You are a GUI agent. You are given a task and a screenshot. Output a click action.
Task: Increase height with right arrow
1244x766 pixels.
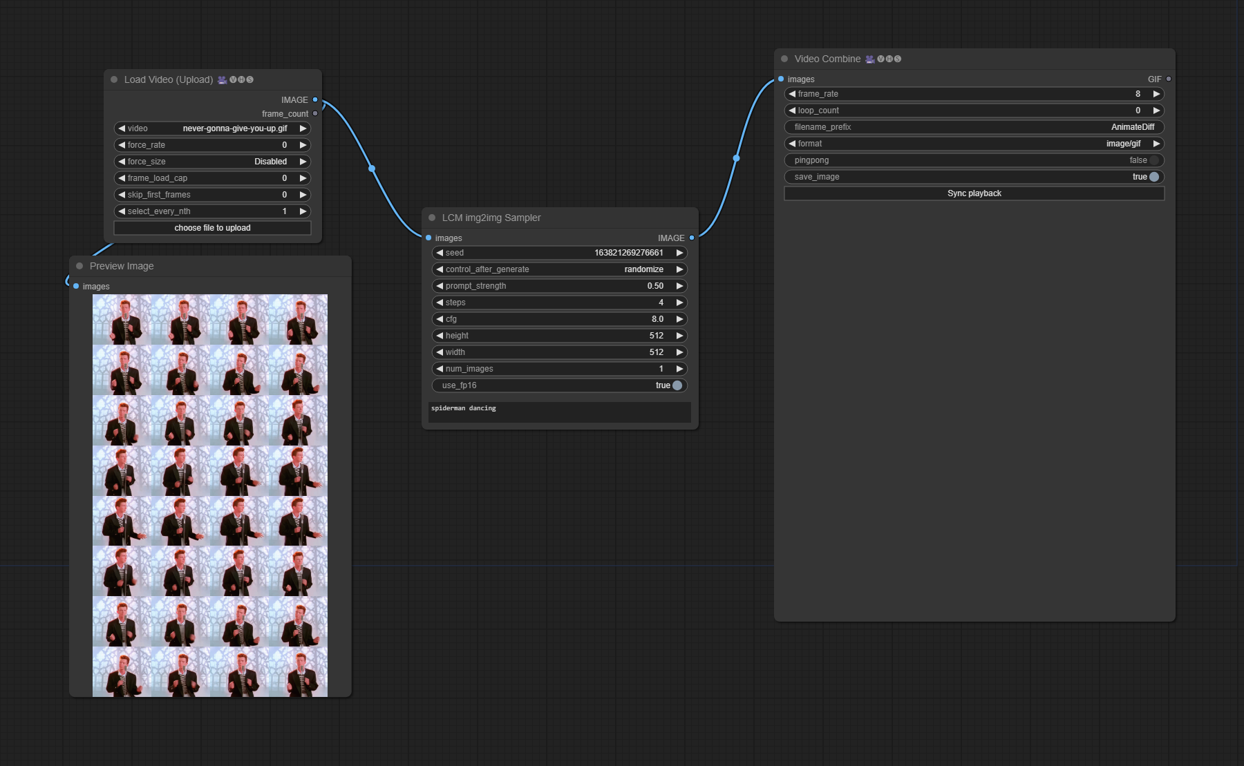pos(679,336)
